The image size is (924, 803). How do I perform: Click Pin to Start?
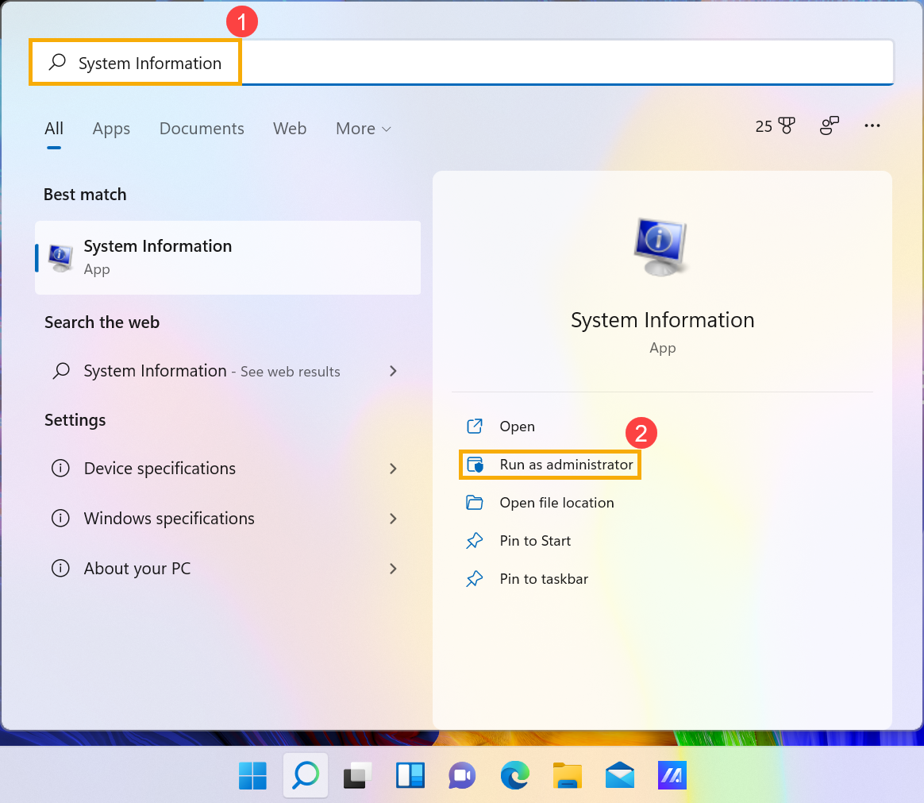pos(535,541)
